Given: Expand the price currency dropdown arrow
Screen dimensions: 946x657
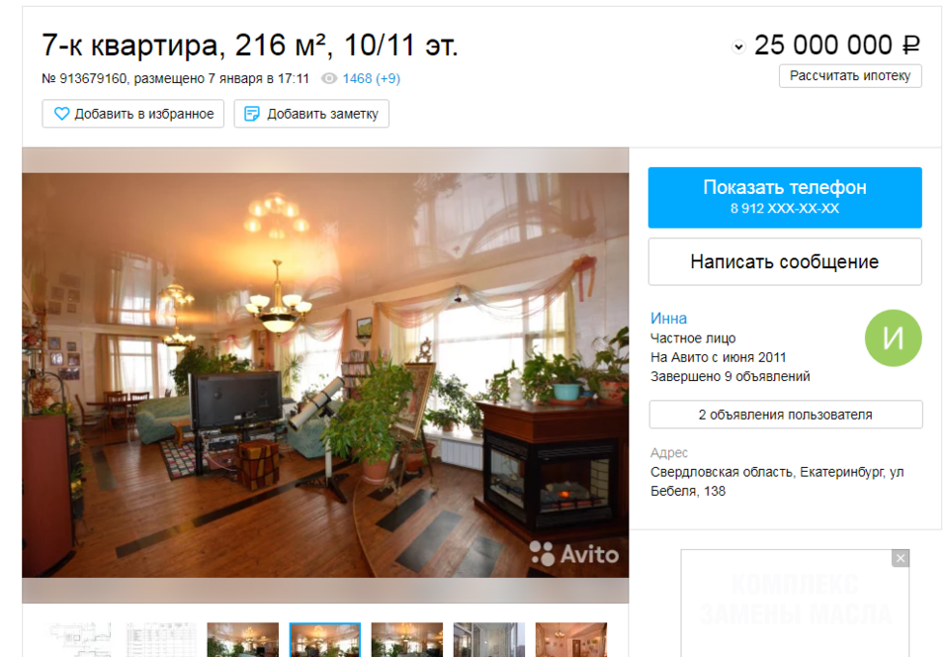Looking at the screenshot, I should 738,47.
